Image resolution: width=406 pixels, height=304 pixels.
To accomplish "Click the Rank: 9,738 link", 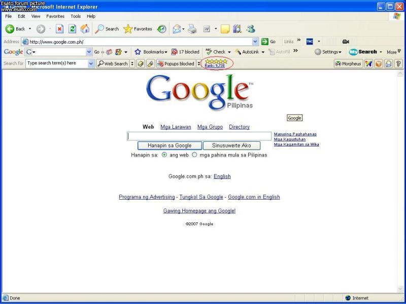I will 215,66.
